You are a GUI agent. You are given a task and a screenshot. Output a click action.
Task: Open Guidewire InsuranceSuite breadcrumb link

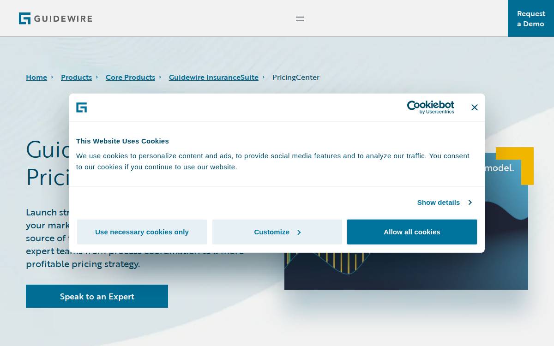click(x=214, y=78)
